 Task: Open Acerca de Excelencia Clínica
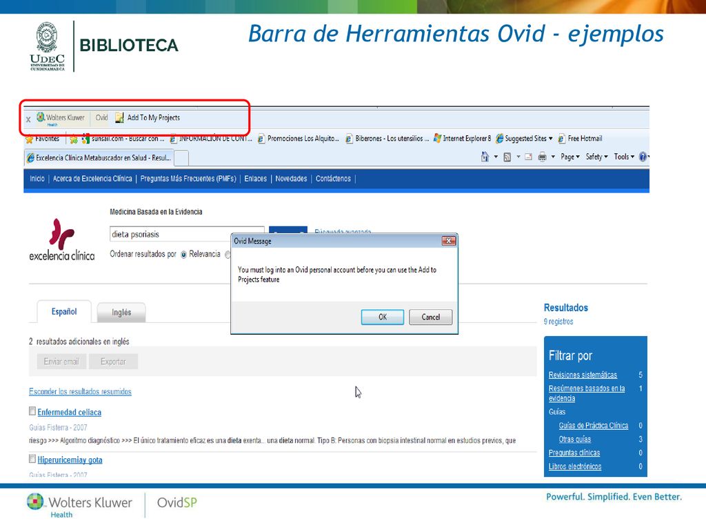pos(92,179)
